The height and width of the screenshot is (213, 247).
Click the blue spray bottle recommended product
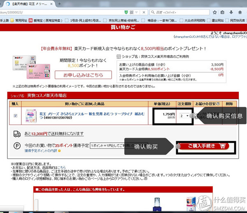(x=157, y=204)
